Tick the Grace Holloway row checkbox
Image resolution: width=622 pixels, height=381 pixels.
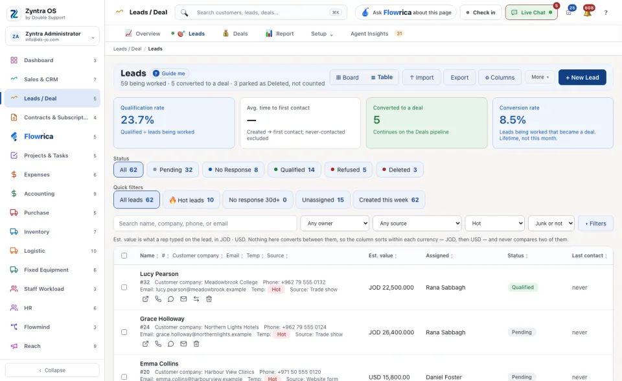tap(124, 332)
